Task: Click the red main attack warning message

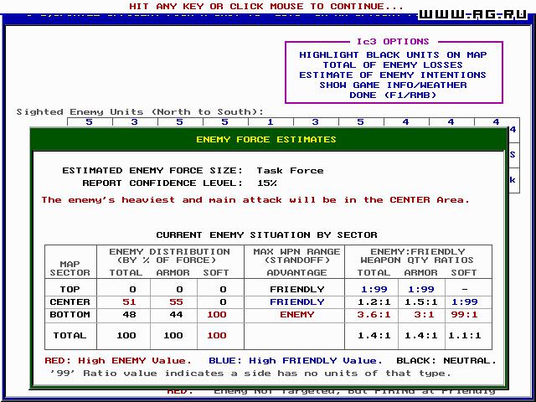Action: 255,200
